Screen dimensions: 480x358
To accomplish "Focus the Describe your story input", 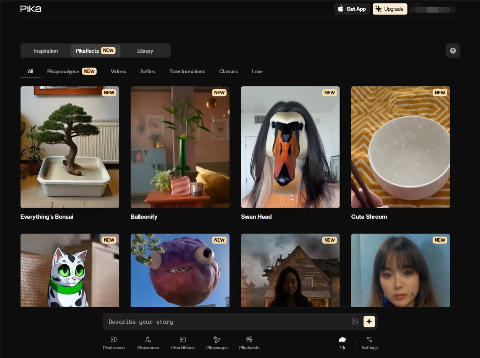I will 227,322.
